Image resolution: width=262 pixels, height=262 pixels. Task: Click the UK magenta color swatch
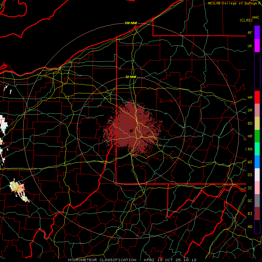(x=257, y=46)
